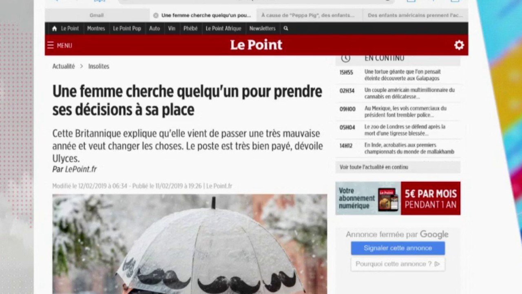Screen dimensions: 522x294
Task: Open the Auto section
Action: coord(155,29)
